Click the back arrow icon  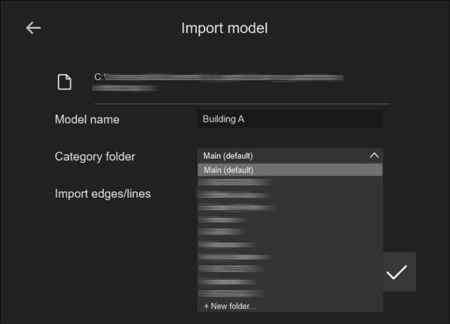click(33, 28)
